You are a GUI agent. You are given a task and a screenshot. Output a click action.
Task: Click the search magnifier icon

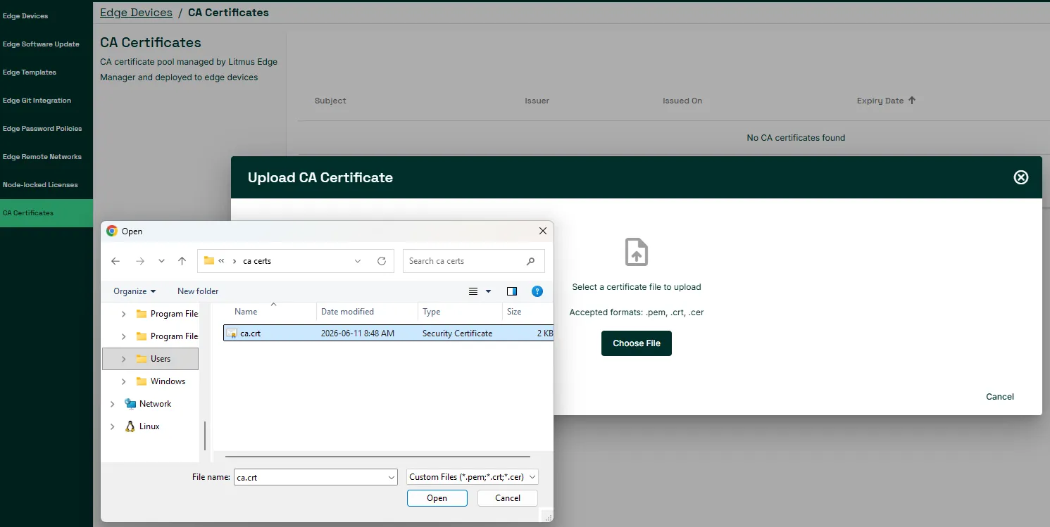530,261
